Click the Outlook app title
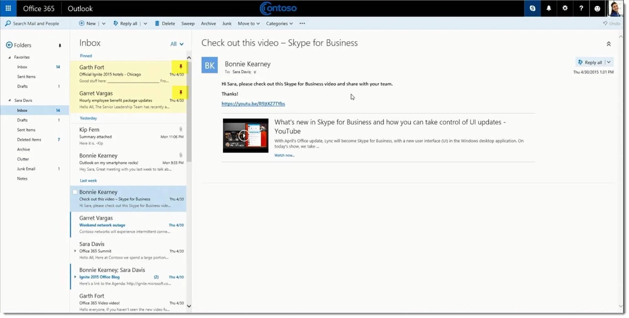Screen dimensions: 629x318 click(80, 8)
